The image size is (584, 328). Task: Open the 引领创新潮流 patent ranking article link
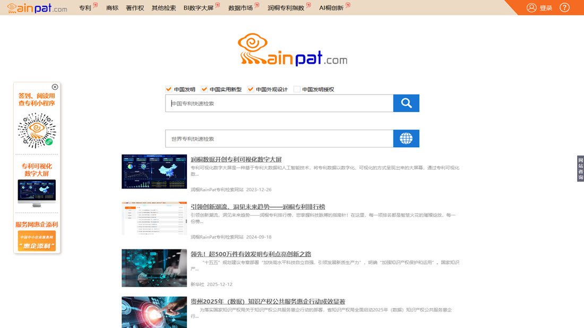[257, 206]
